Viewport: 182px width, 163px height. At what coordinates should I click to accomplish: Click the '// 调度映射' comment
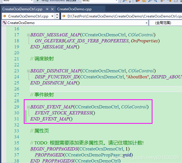click(42, 59)
